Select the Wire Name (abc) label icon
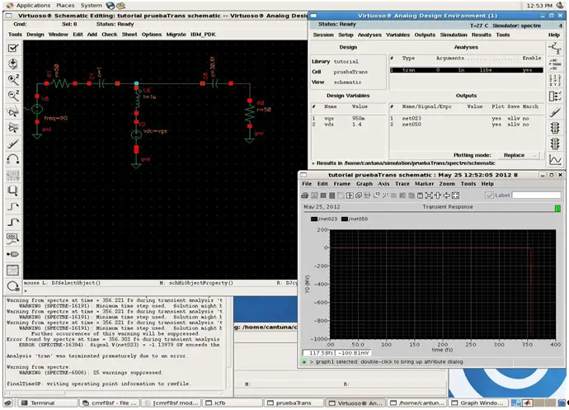Viewport: 569px width, 410px height. (13, 238)
